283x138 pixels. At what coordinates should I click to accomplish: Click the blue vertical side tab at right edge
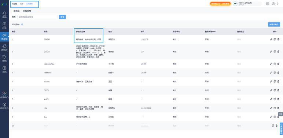[x=282, y=128]
